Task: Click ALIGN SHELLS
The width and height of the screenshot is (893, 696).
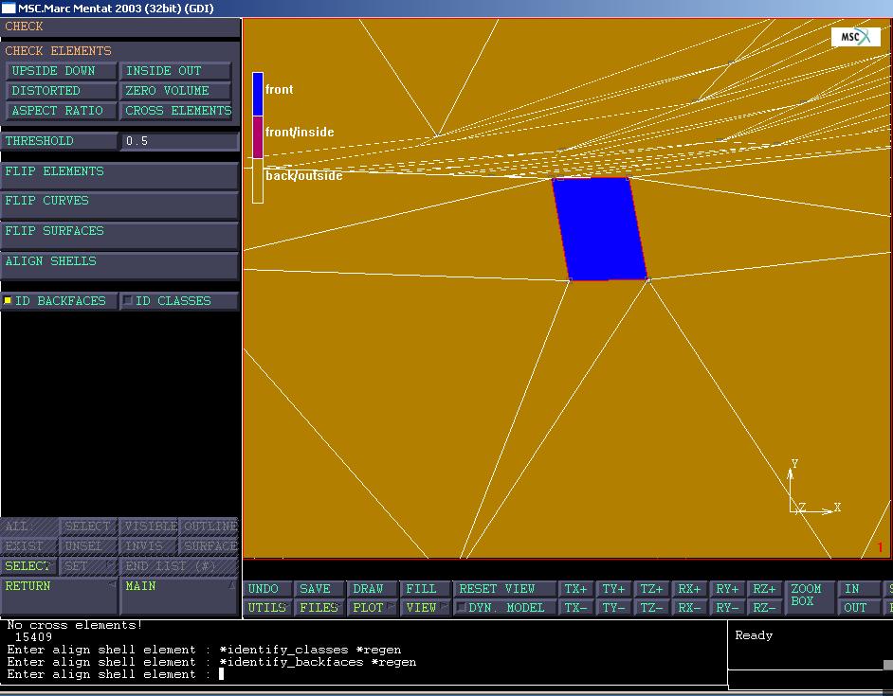Action: coord(119,265)
